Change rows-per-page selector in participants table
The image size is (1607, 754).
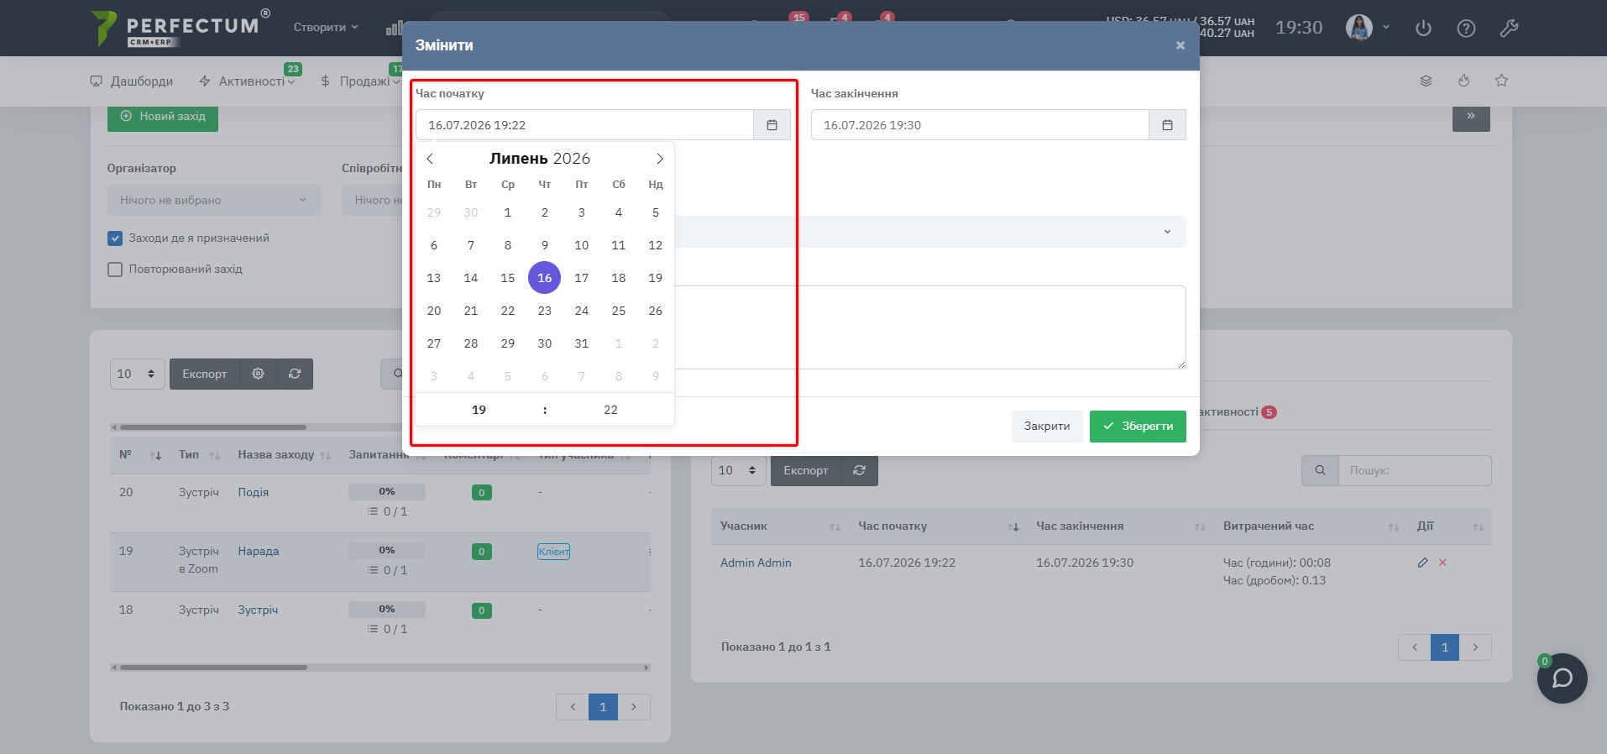click(737, 470)
